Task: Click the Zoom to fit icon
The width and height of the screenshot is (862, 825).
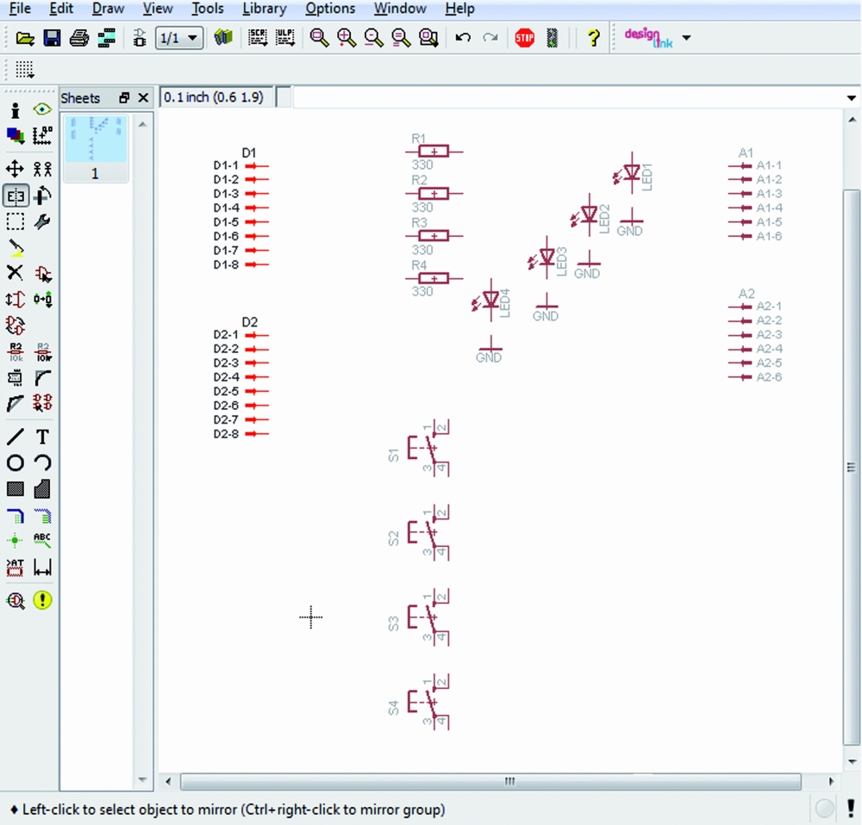Action: pyautogui.click(x=319, y=38)
